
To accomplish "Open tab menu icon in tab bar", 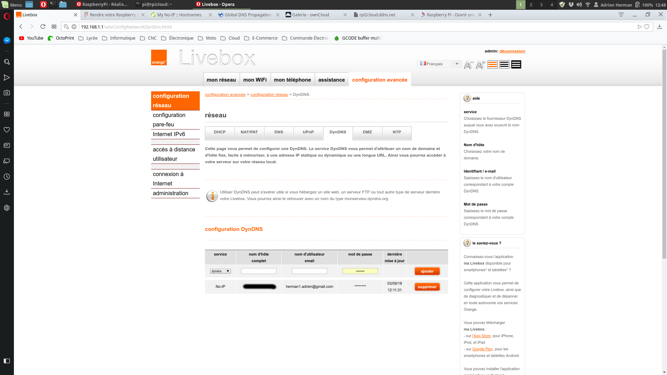I will click(621, 15).
